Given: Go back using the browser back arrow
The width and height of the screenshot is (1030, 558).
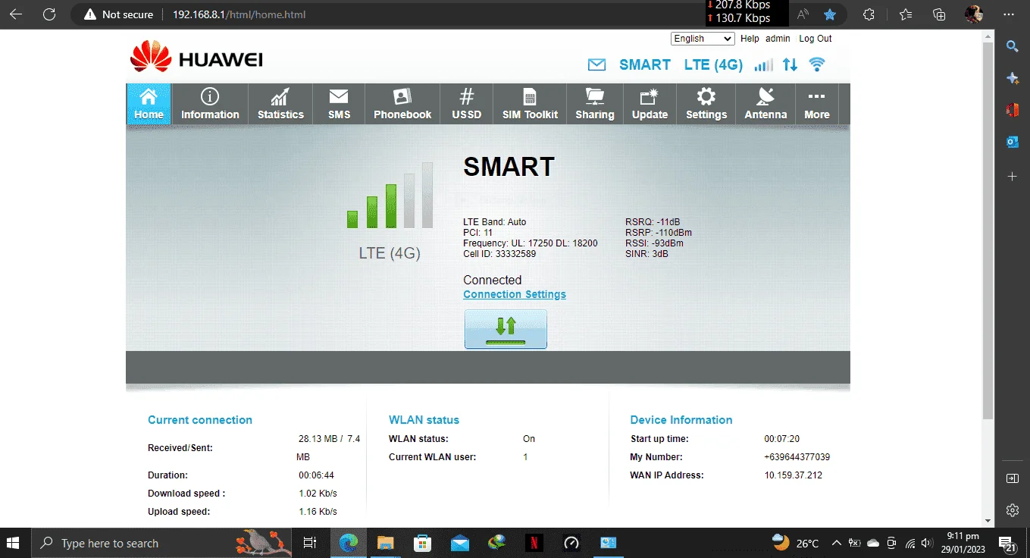Looking at the screenshot, I should pos(16,14).
